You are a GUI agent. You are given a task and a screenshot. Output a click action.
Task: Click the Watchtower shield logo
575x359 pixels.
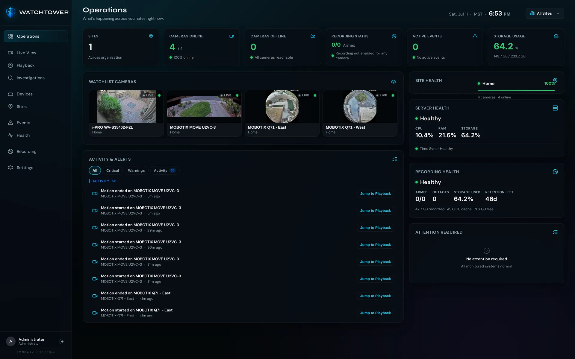tap(11, 12)
